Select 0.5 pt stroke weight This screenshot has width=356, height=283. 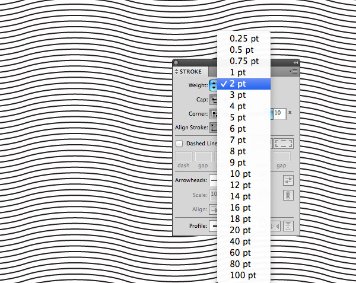coord(244,50)
